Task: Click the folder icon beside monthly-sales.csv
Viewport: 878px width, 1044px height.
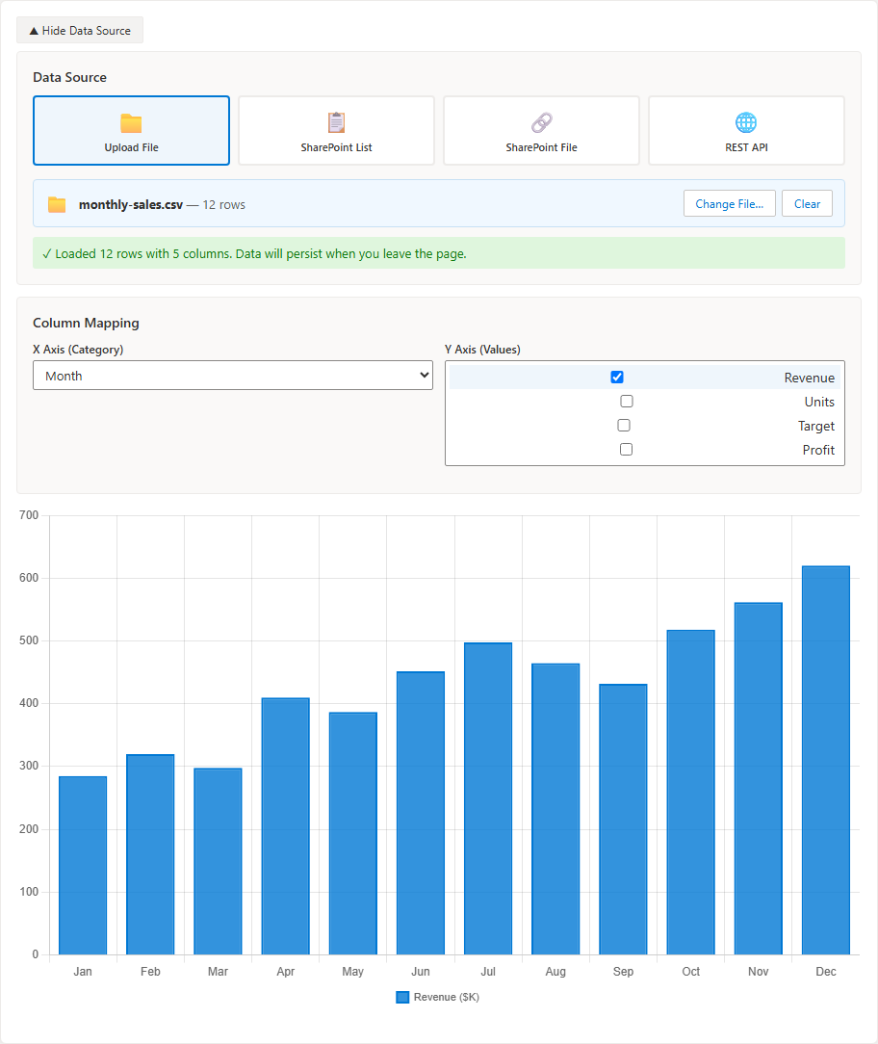Action: (x=57, y=204)
